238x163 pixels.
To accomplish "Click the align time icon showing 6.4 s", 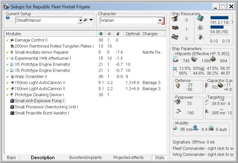I will coord(195,128).
